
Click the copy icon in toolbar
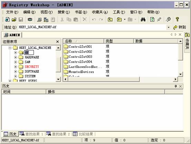[69, 20]
